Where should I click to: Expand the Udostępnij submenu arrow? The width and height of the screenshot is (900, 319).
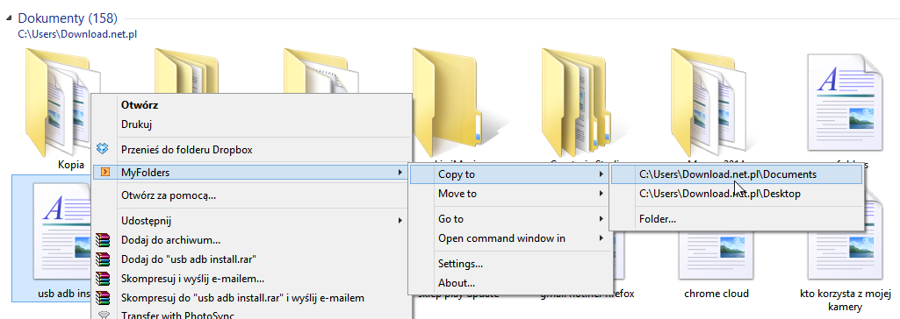tap(400, 221)
